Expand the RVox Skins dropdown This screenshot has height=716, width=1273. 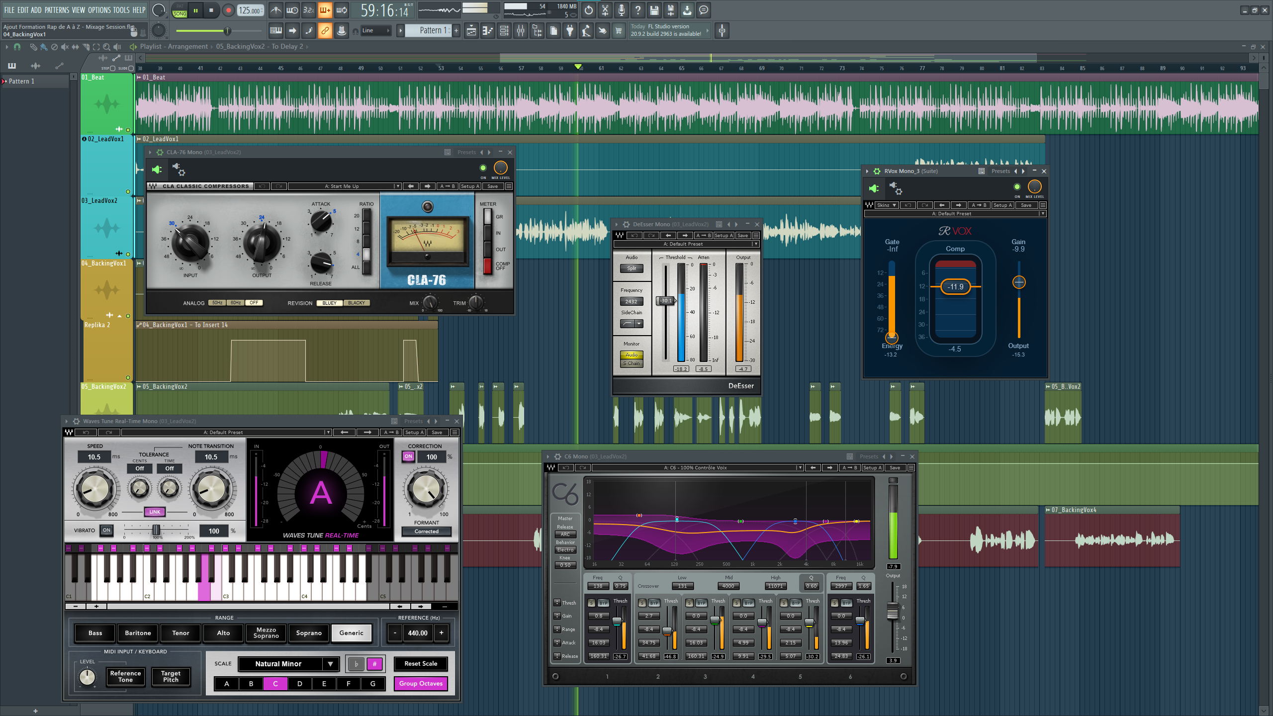pos(887,205)
